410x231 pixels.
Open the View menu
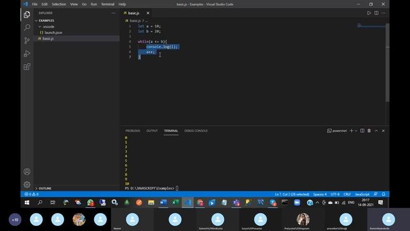tap(74, 4)
